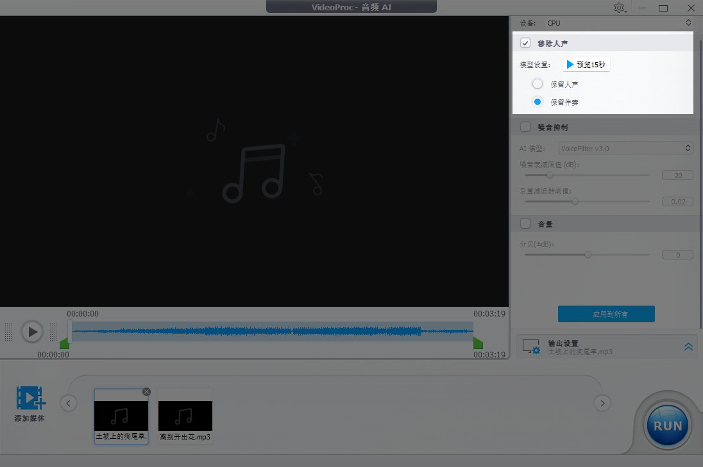Enable the 噪音抑制 checkbox
The height and width of the screenshot is (467, 703).
point(525,127)
